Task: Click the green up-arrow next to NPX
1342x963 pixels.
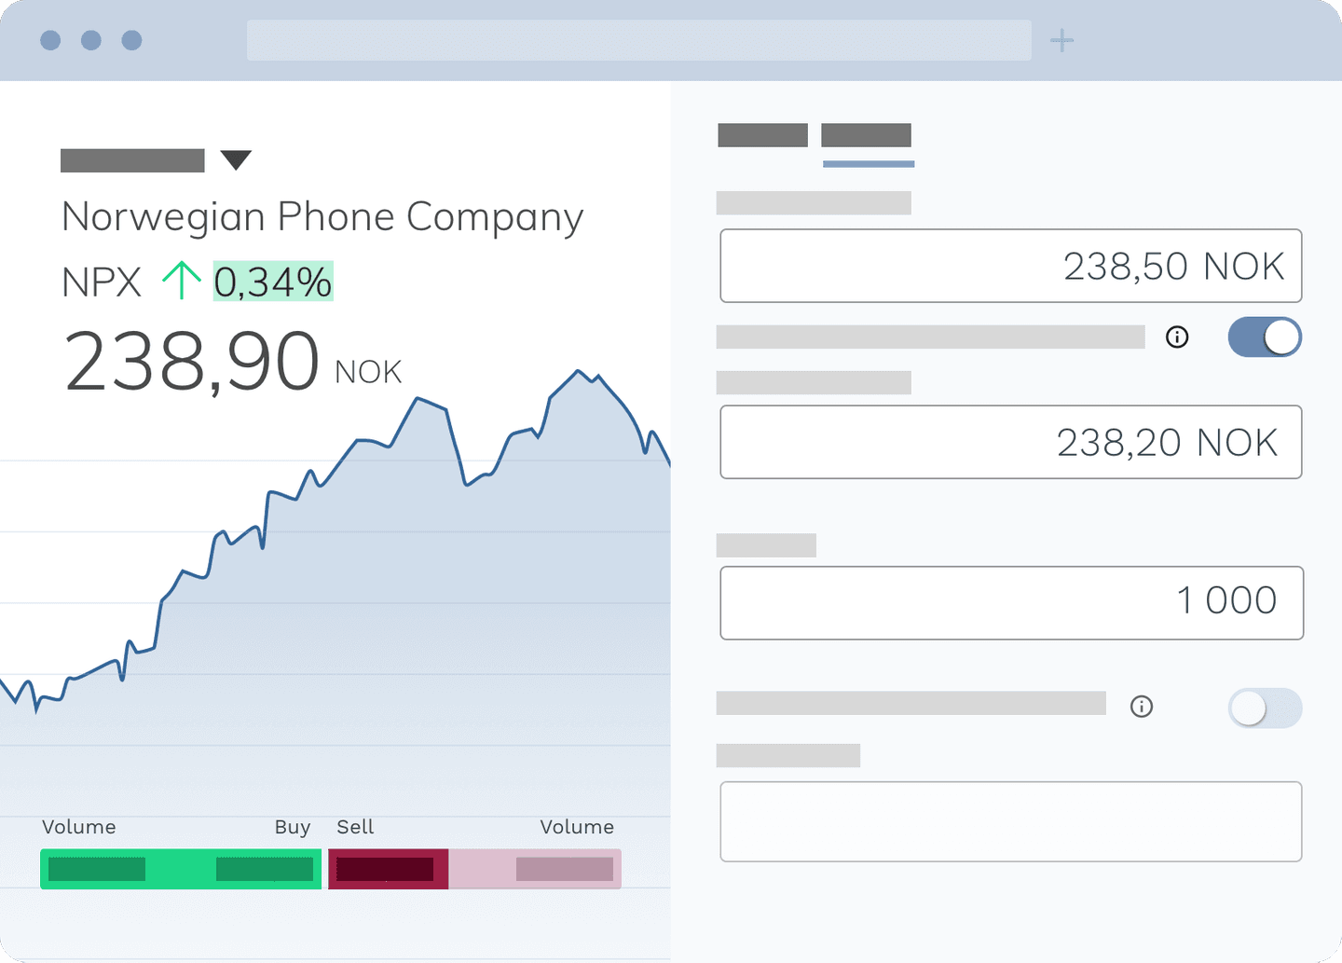Action: 182,281
